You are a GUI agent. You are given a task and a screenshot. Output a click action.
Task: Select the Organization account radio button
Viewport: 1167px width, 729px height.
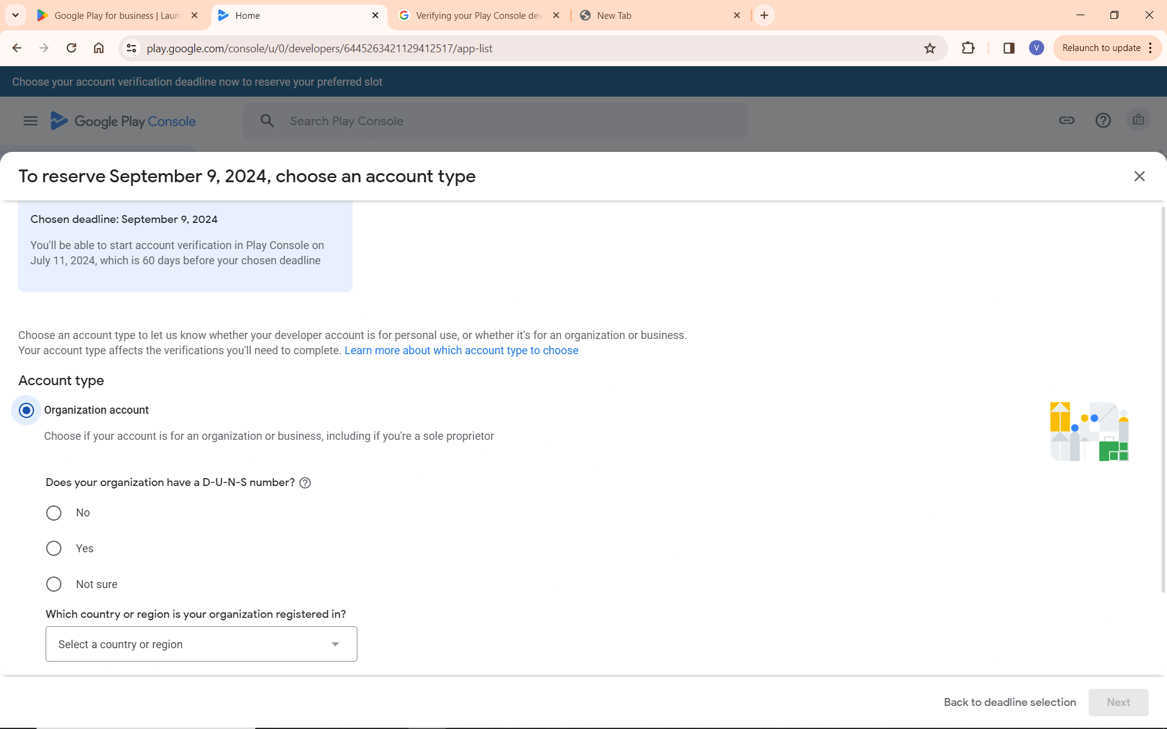click(26, 411)
